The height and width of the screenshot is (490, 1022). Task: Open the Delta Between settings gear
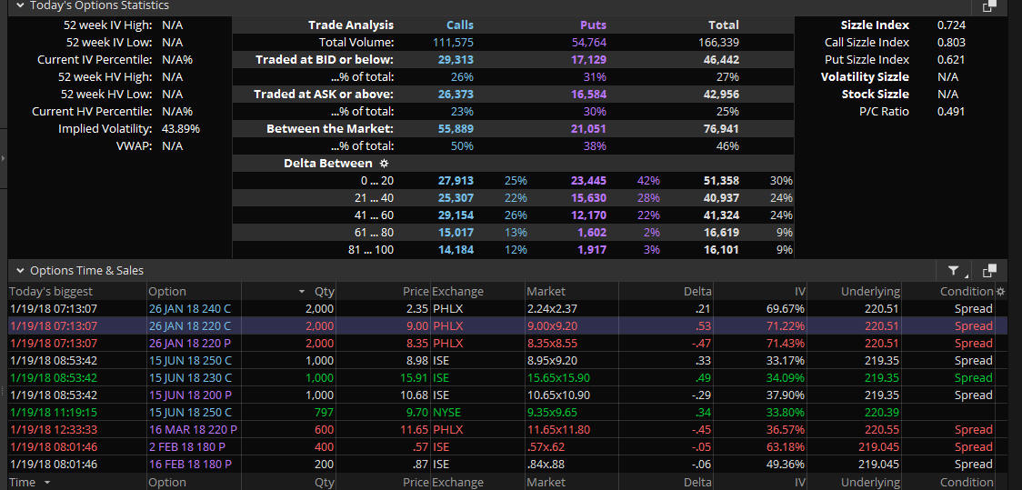(x=384, y=164)
